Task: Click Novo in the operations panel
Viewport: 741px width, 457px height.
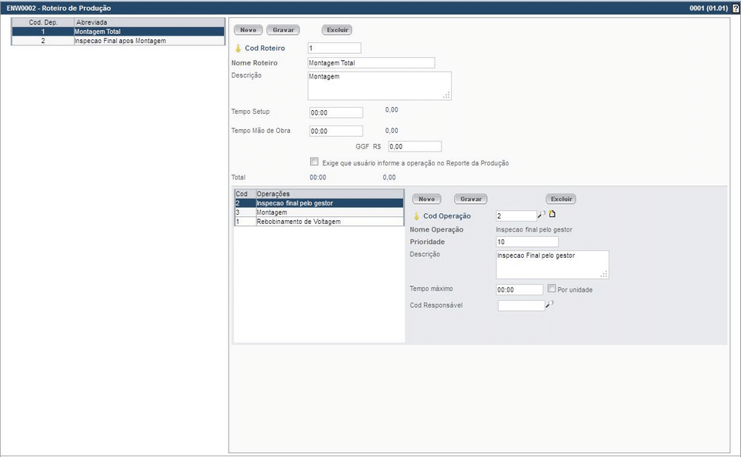Action: coord(426,199)
